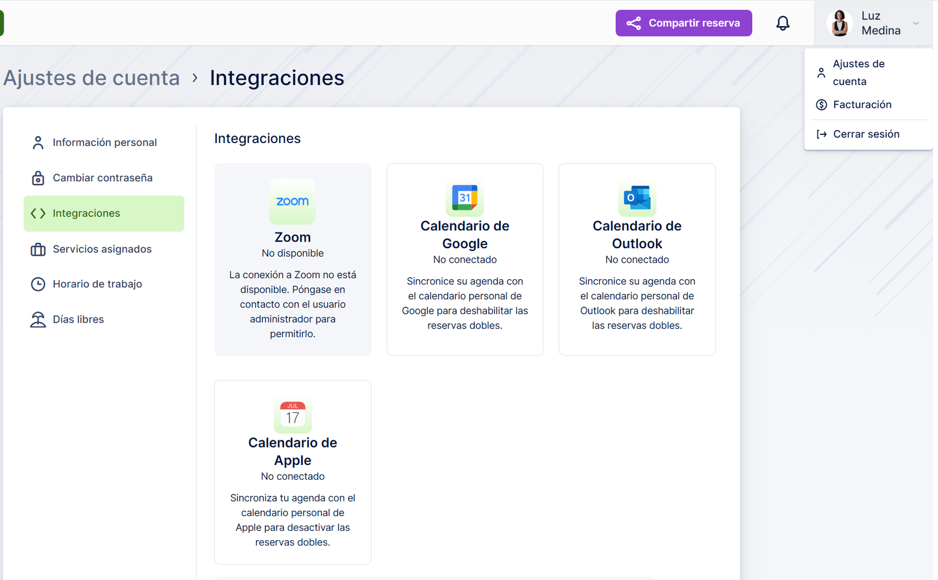The height and width of the screenshot is (580, 938).
Task: Click the Ajustes de cuenta breadcrumb link
Action: (92, 78)
